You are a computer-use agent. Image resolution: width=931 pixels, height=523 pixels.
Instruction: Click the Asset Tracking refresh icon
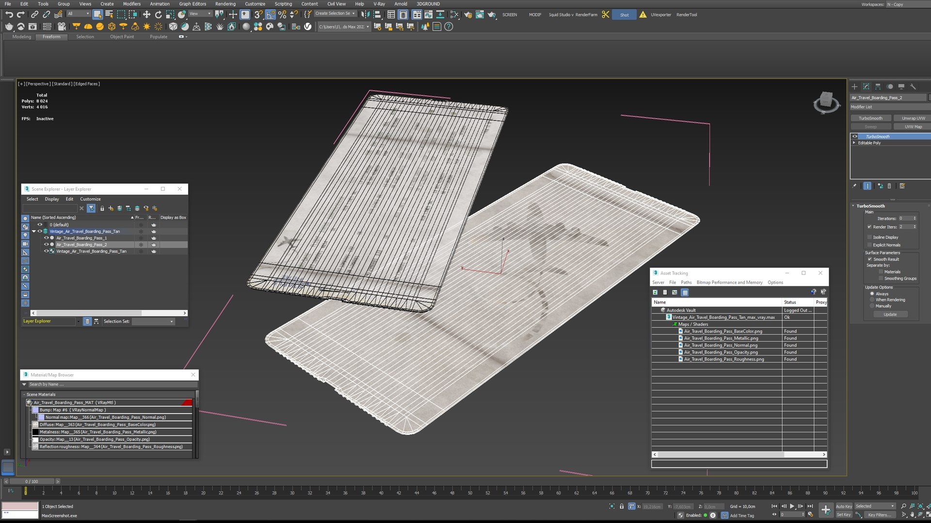[x=655, y=292]
